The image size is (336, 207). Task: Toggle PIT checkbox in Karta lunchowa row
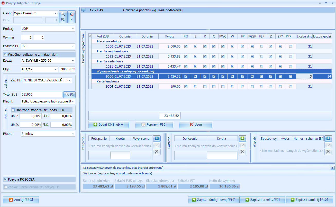[x=186, y=86]
